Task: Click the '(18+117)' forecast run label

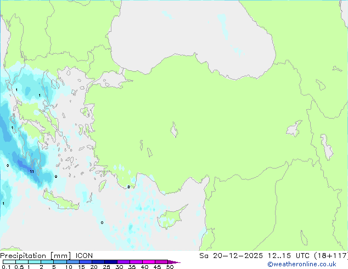Action: pos(331,256)
